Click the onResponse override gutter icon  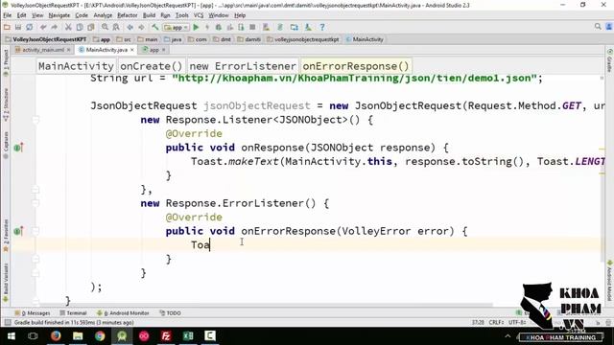18,148
